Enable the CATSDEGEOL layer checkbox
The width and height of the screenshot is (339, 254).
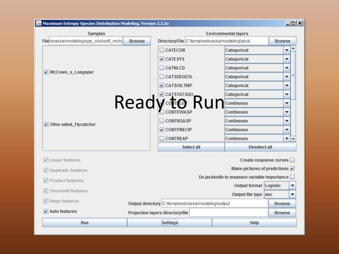click(162, 77)
